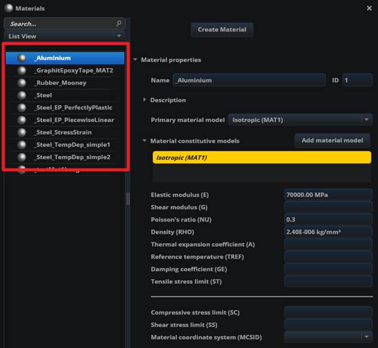Click the Elastic modulus (E) value field
This screenshot has height=348, width=378.
(328, 195)
